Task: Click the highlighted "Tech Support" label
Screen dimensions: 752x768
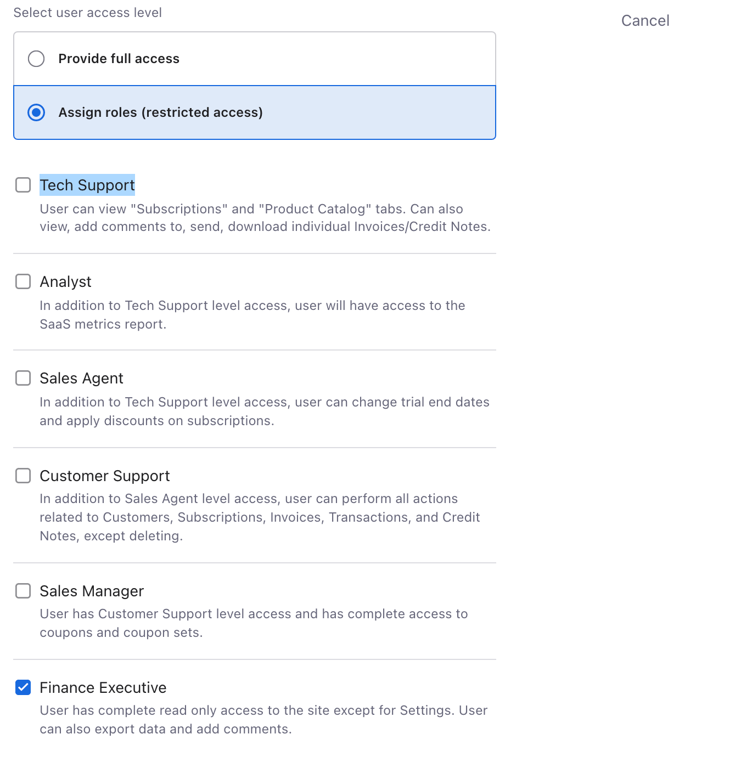Action: pyautogui.click(x=87, y=185)
